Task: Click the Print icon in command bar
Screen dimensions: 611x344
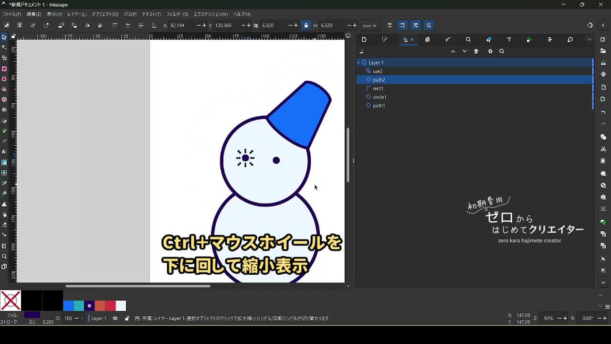Action: [603, 74]
